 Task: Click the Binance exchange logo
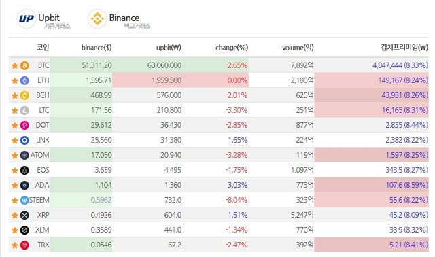[x=97, y=18]
